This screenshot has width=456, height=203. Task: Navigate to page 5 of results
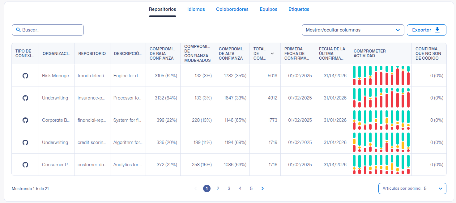pos(251,188)
